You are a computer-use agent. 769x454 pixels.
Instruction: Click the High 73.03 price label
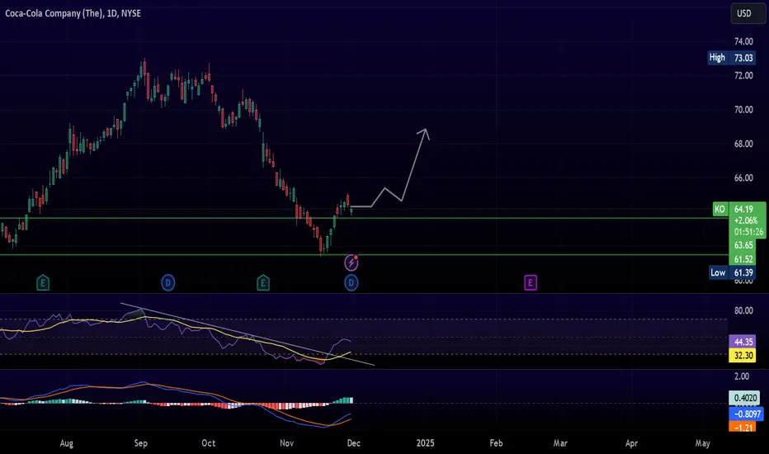point(731,58)
